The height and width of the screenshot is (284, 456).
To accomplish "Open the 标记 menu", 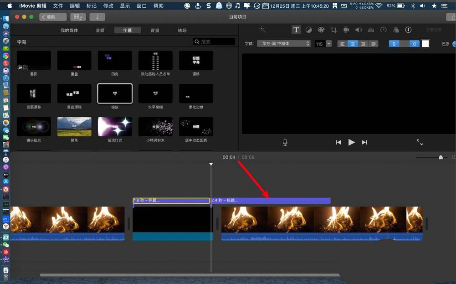I will point(91,5).
